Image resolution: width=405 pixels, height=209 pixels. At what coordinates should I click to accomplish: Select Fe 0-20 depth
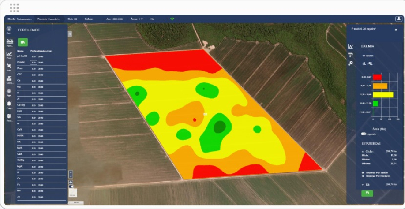pyautogui.click(x=34, y=185)
